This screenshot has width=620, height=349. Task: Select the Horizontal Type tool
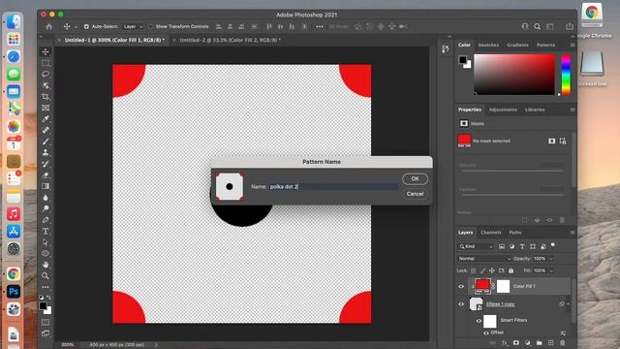coord(46,231)
